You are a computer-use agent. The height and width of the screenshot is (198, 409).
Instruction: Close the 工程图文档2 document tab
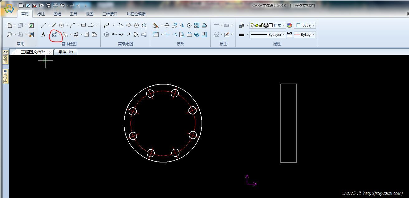(50, 52)
